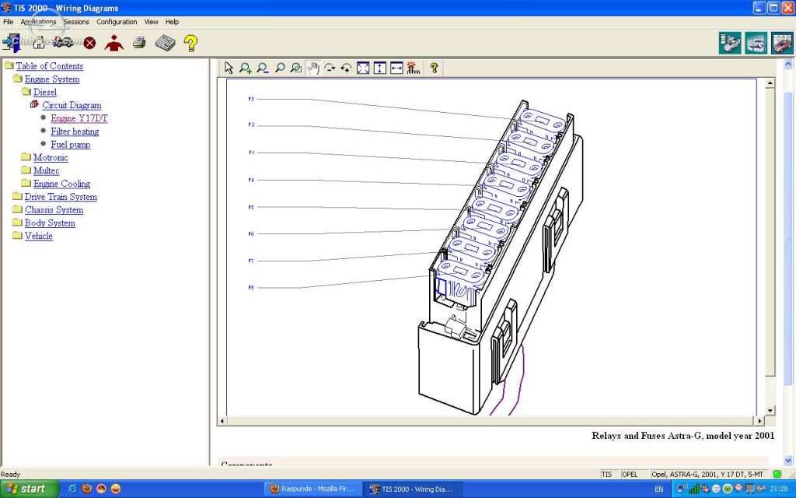Click the red X stop icon
Image resolution: width=796 pixels, height=498 pixels.
point(90,44)
